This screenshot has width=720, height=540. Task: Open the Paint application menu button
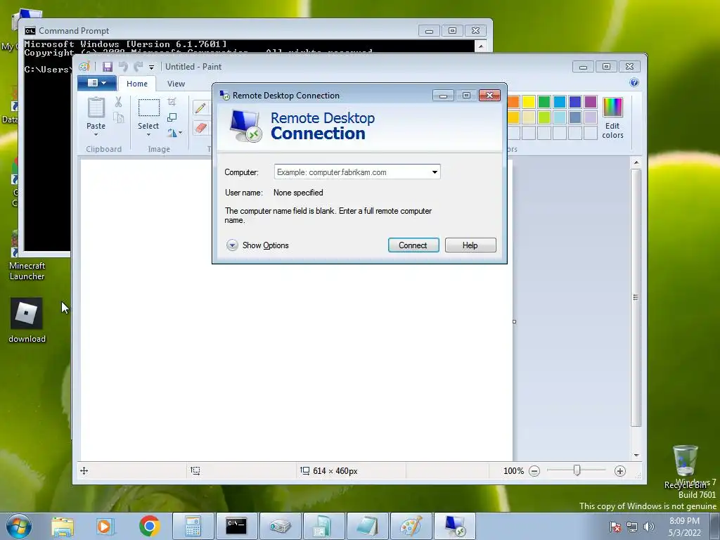pos(96,83)
